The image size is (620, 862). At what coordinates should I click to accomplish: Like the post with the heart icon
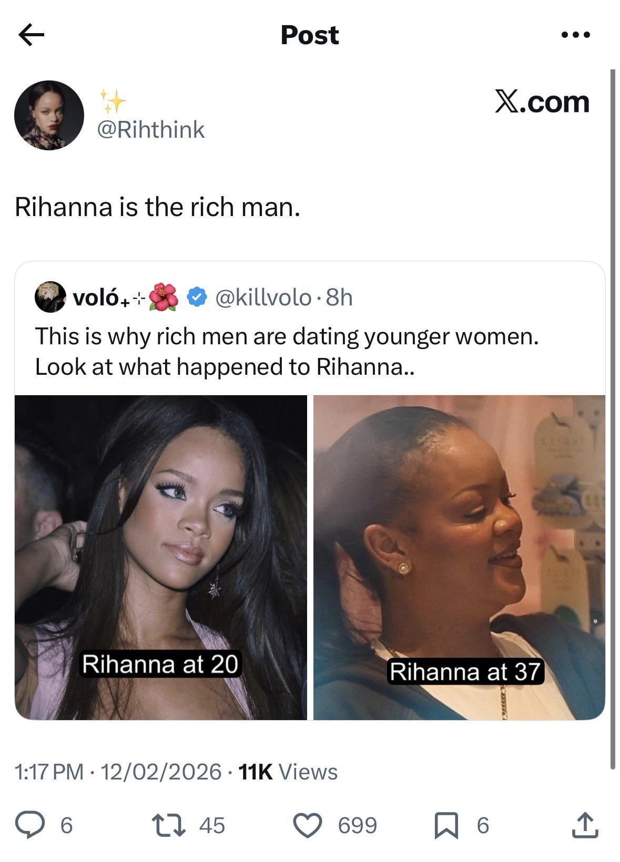point(307,825)
